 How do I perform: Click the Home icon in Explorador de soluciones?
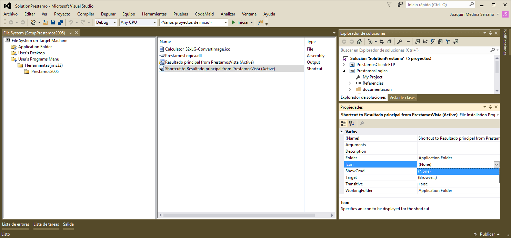pos(359,42)
